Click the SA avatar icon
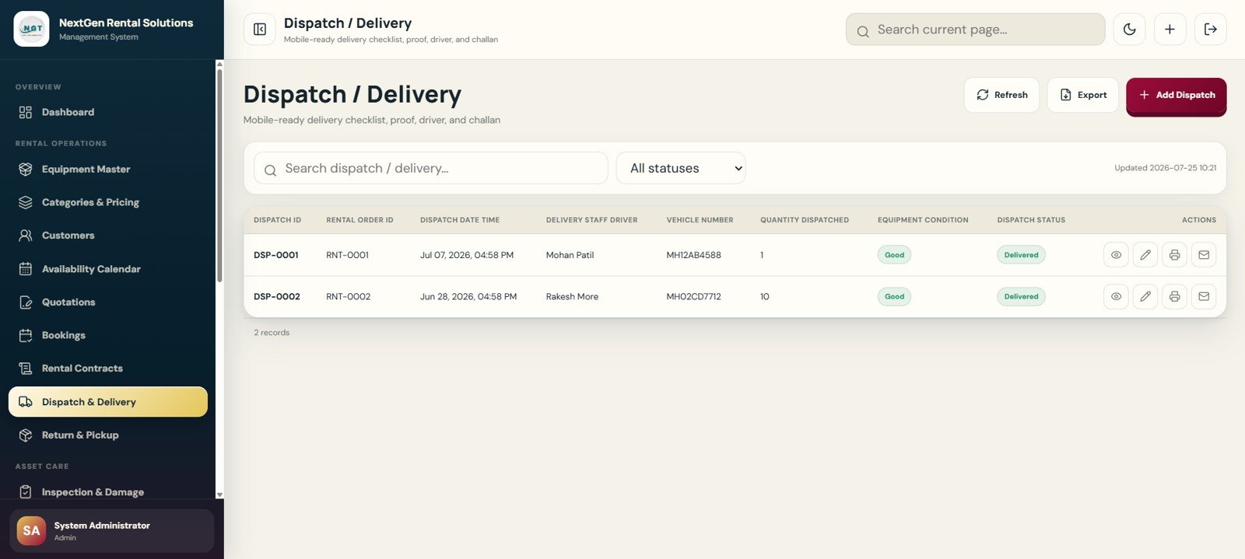This screenshot has height=559, width=1245. (31, 531)
